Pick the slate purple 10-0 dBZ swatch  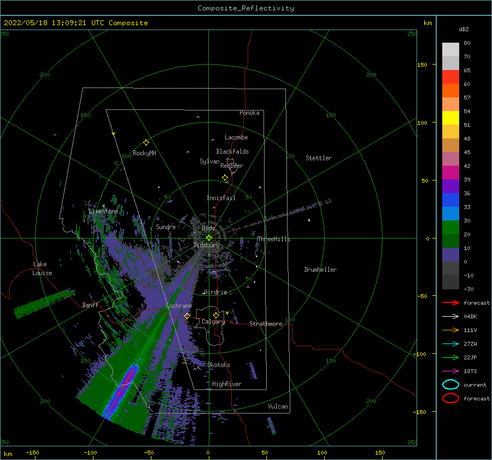(450, 255)
